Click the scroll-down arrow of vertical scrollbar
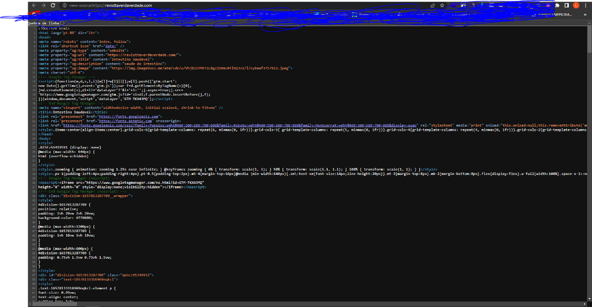This screenshot has height=307, width=592. [x=590, y=299]
